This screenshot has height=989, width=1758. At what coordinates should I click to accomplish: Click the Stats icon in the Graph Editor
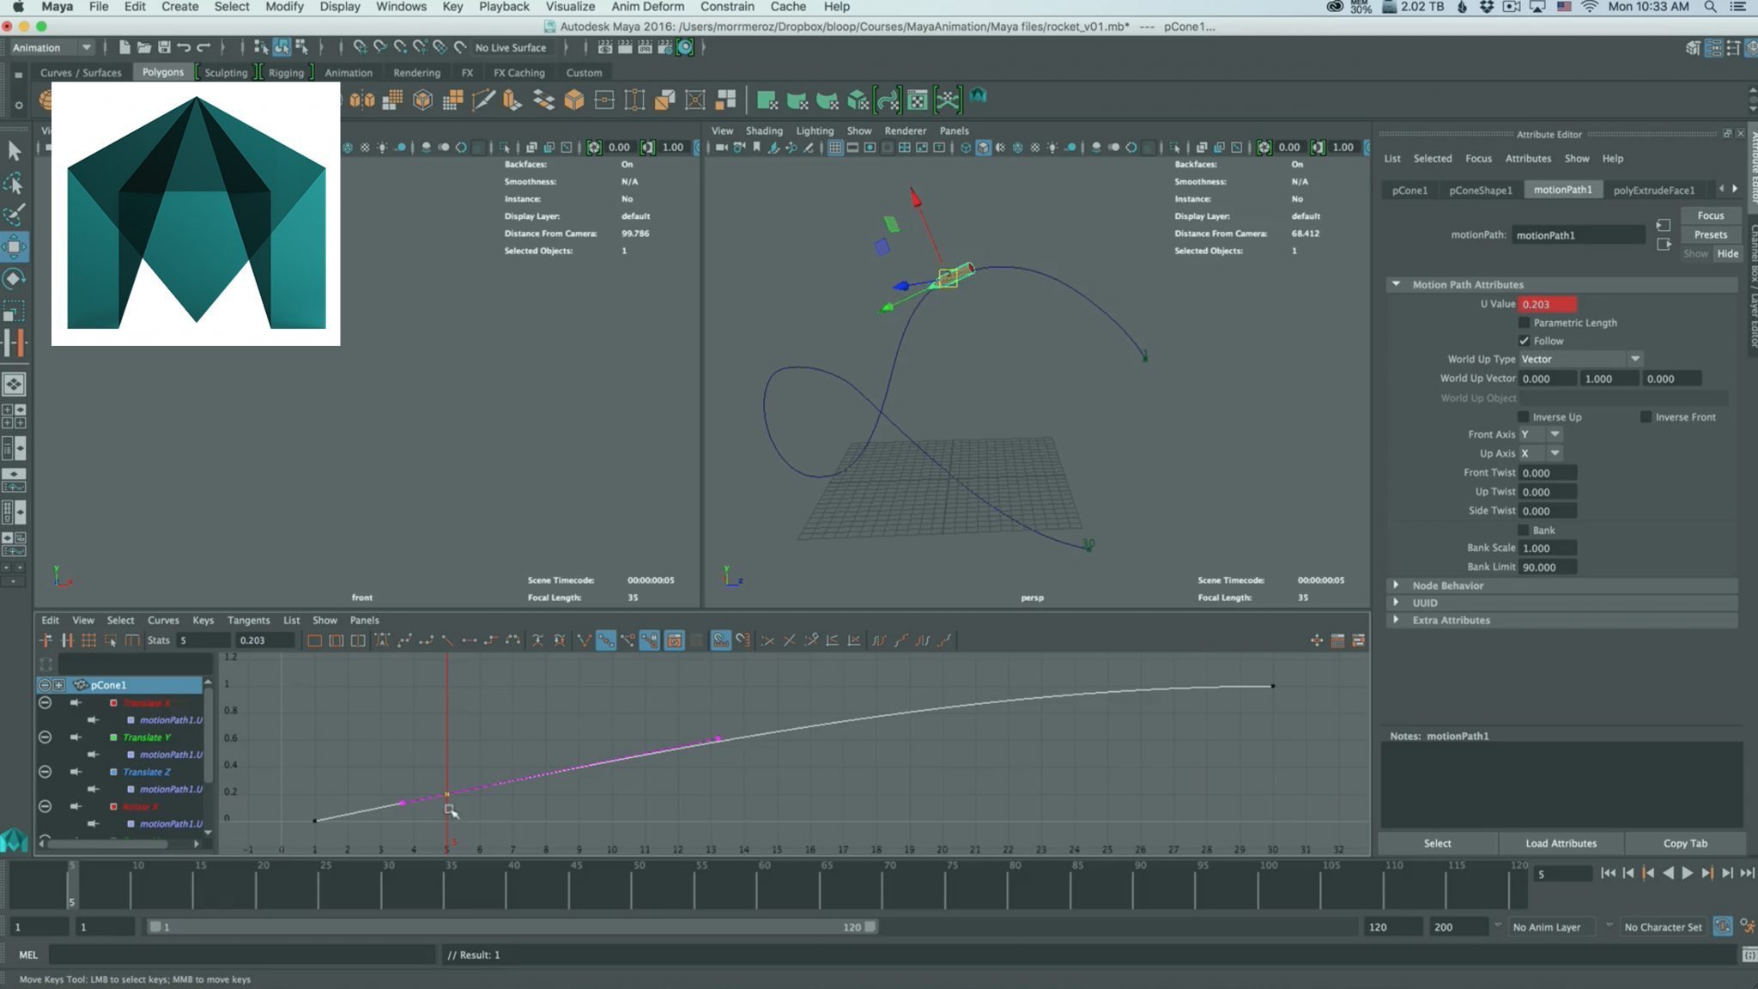tap(159, 640)
